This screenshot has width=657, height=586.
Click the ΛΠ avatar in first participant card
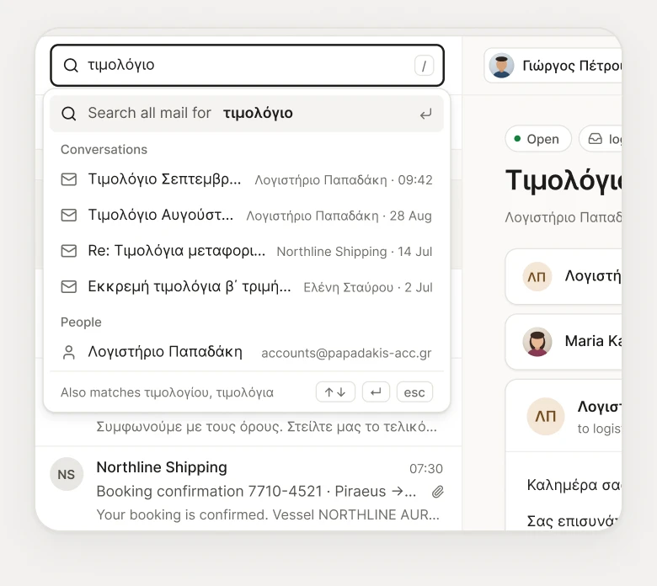click(x=537, y=276)
